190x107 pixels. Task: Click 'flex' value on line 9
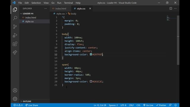point(80,44)
